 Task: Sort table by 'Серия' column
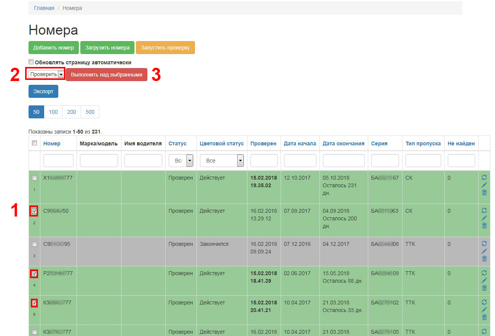click(x=379, y=143)
